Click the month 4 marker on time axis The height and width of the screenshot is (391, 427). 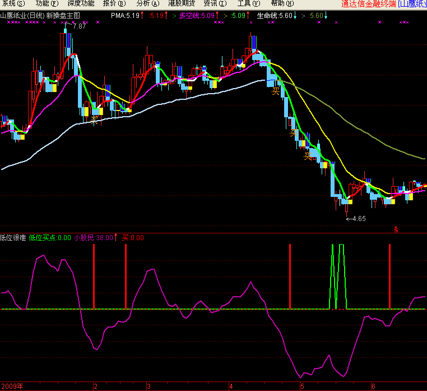(231, 387)
